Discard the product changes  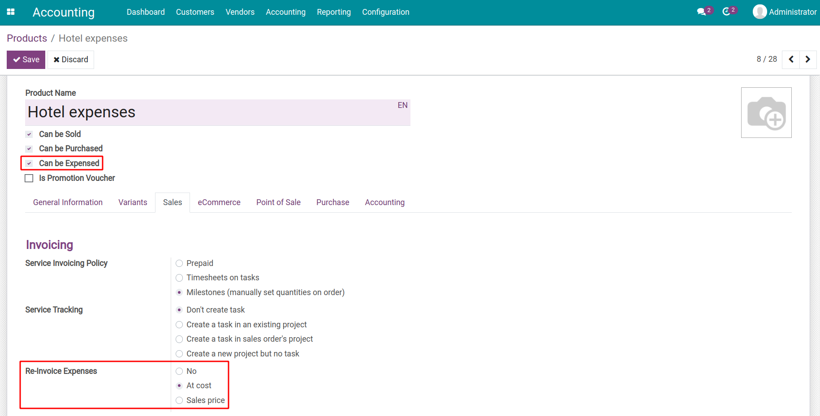(71, 60)
